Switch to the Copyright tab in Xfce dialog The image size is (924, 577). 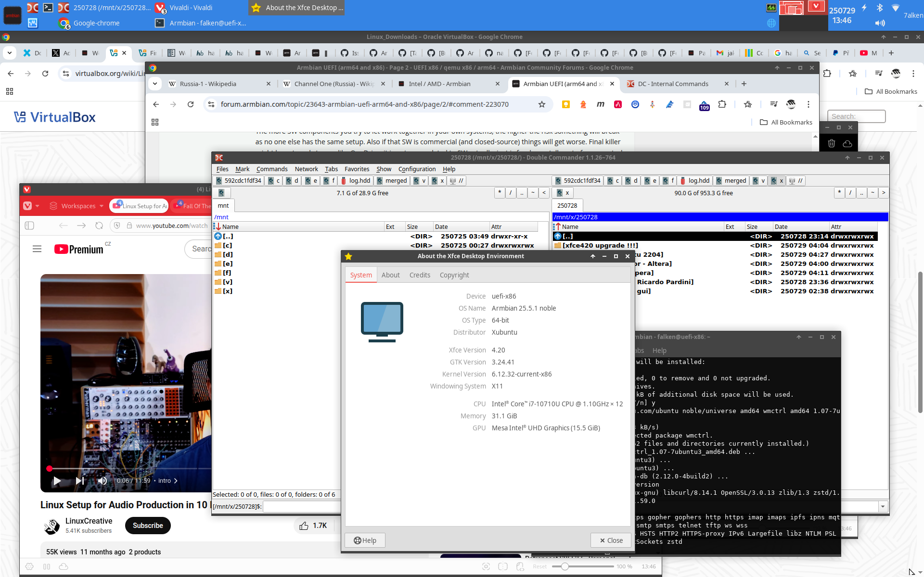pyautogui.click(x=454, y=275)
